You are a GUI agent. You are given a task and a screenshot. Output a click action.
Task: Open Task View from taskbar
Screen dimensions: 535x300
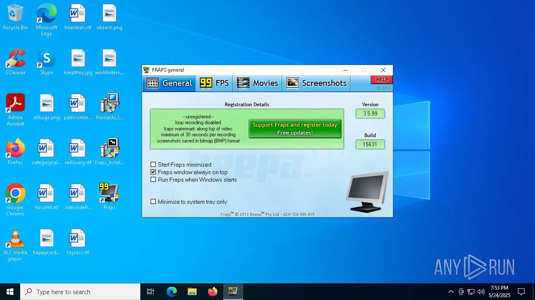pos(150,292)
